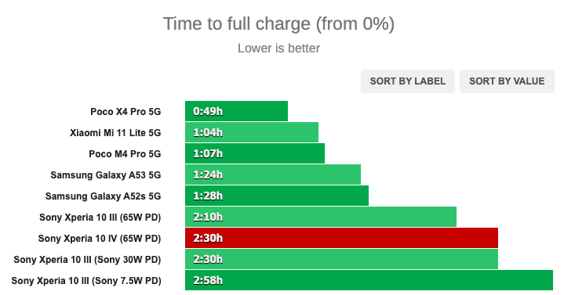Click the Xiaomi Mi 11 Lite 5G bar
The width and height of the screenshot is (564, 295).
pyautogui.click(x=252, y=132)
